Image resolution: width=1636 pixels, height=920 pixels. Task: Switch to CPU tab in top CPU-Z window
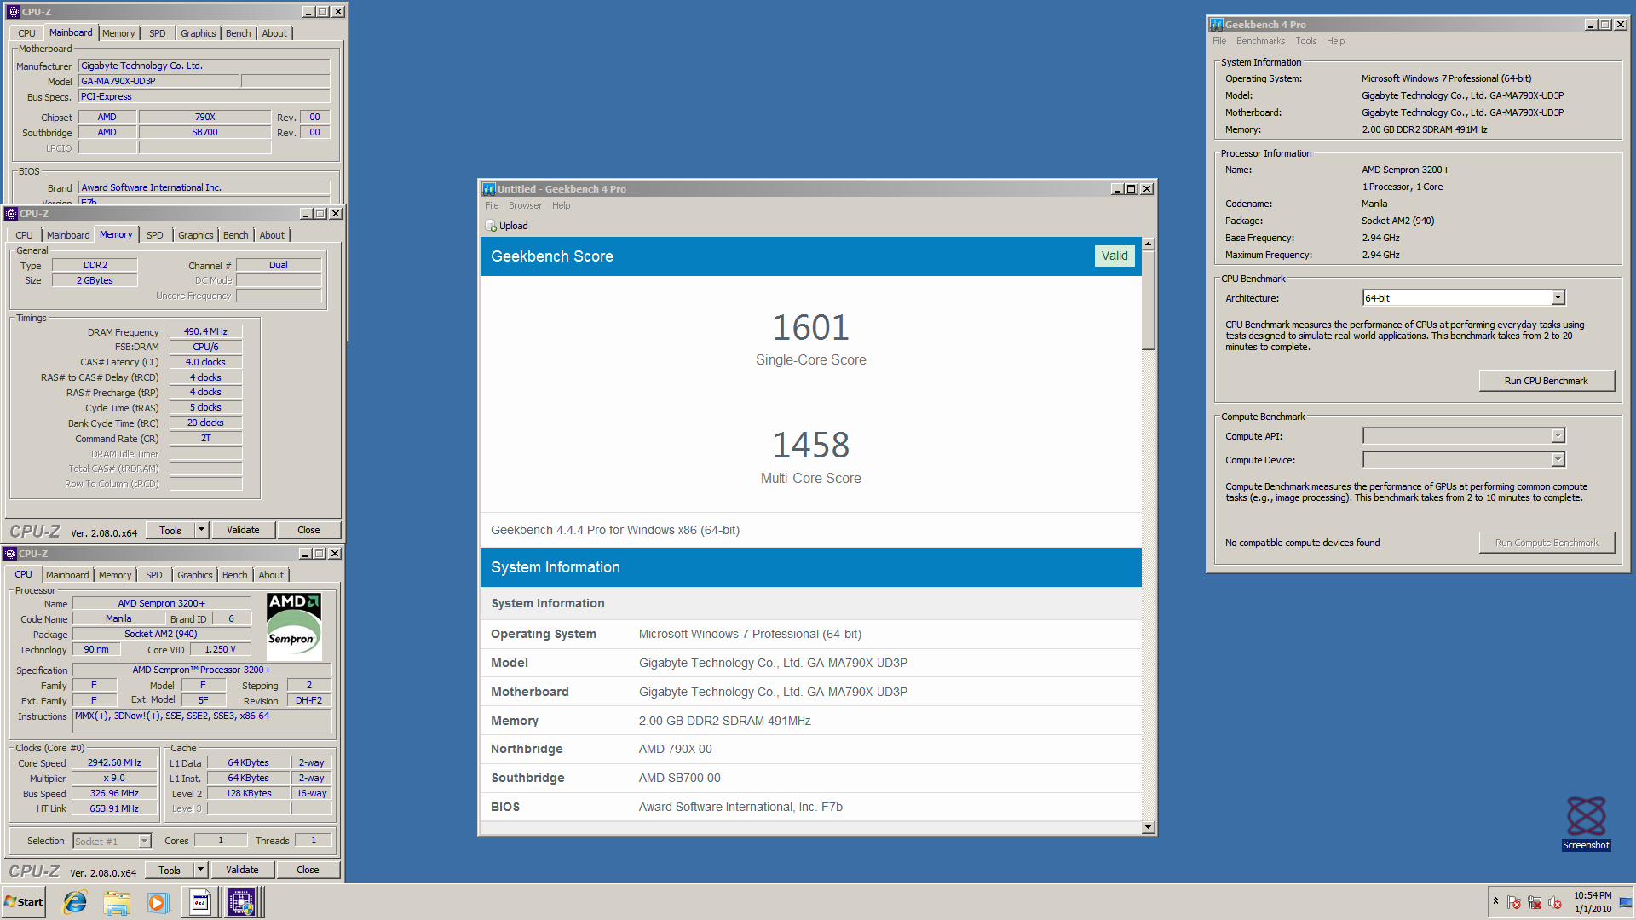[26, 33]
